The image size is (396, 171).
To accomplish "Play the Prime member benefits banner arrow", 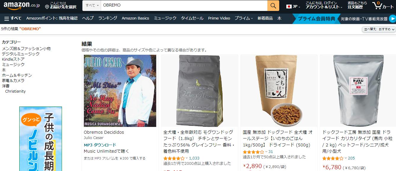I will pos(392,19).
